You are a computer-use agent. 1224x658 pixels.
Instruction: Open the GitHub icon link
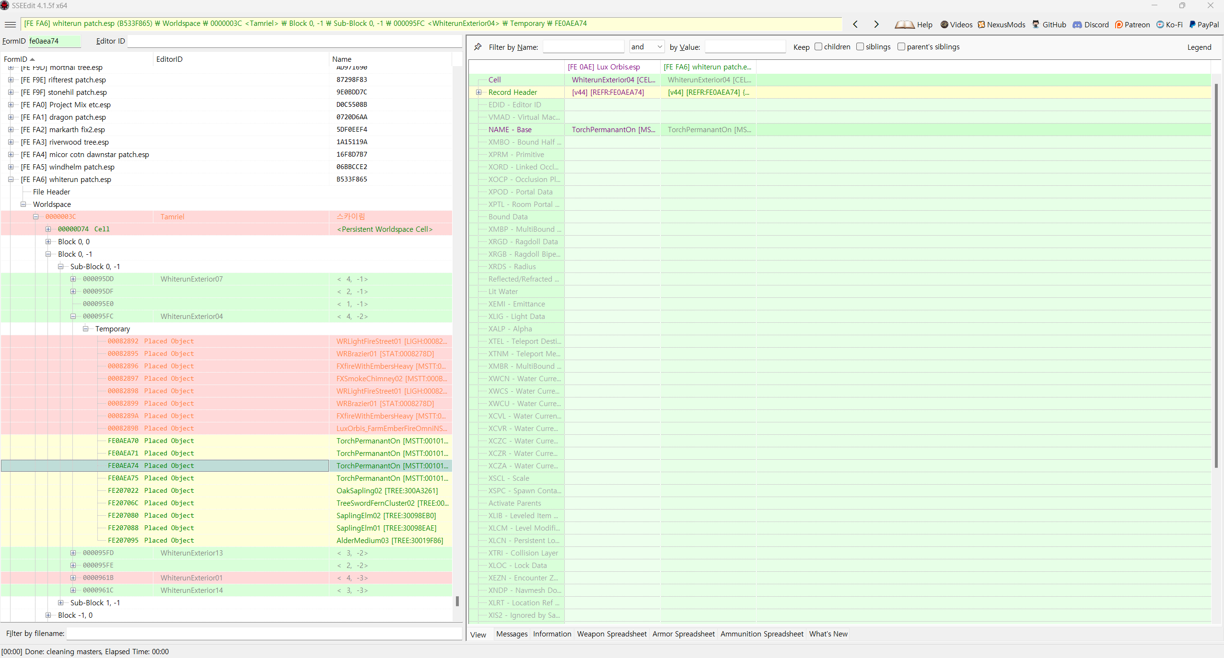pos(1036,24)
